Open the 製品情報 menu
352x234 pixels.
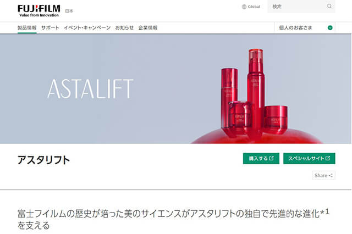[x=27, y=28]
